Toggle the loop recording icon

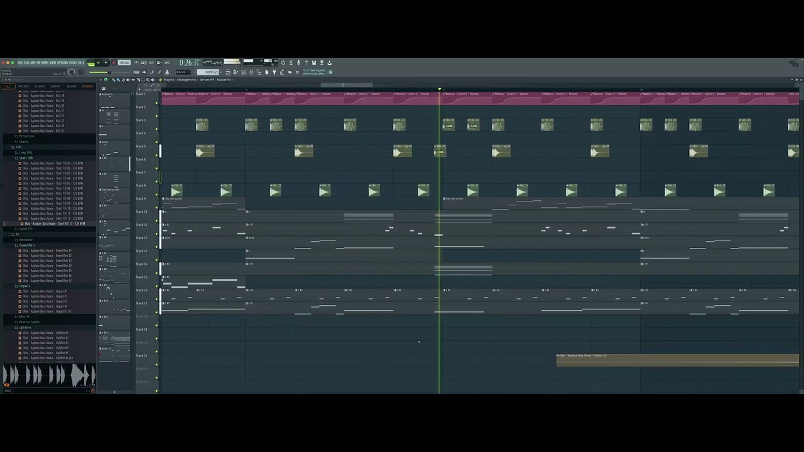coord(166,63)
